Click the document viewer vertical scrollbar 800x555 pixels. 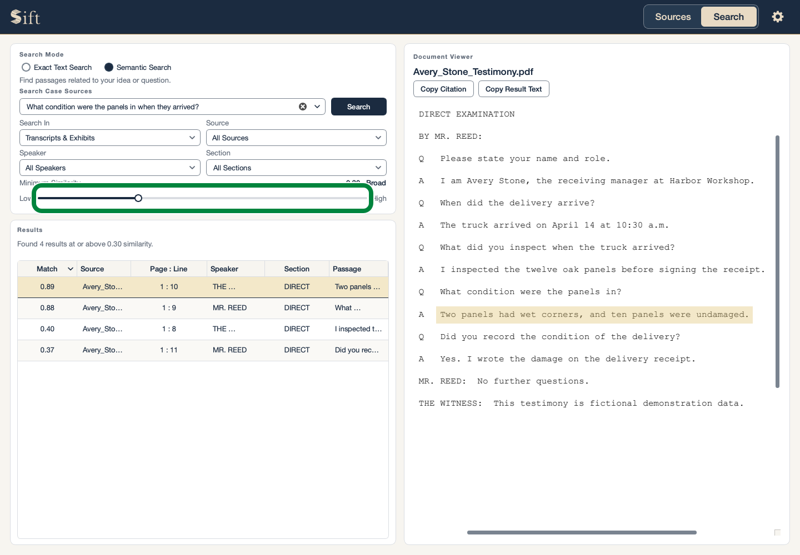pyautogui.click(x=777, y=261)
